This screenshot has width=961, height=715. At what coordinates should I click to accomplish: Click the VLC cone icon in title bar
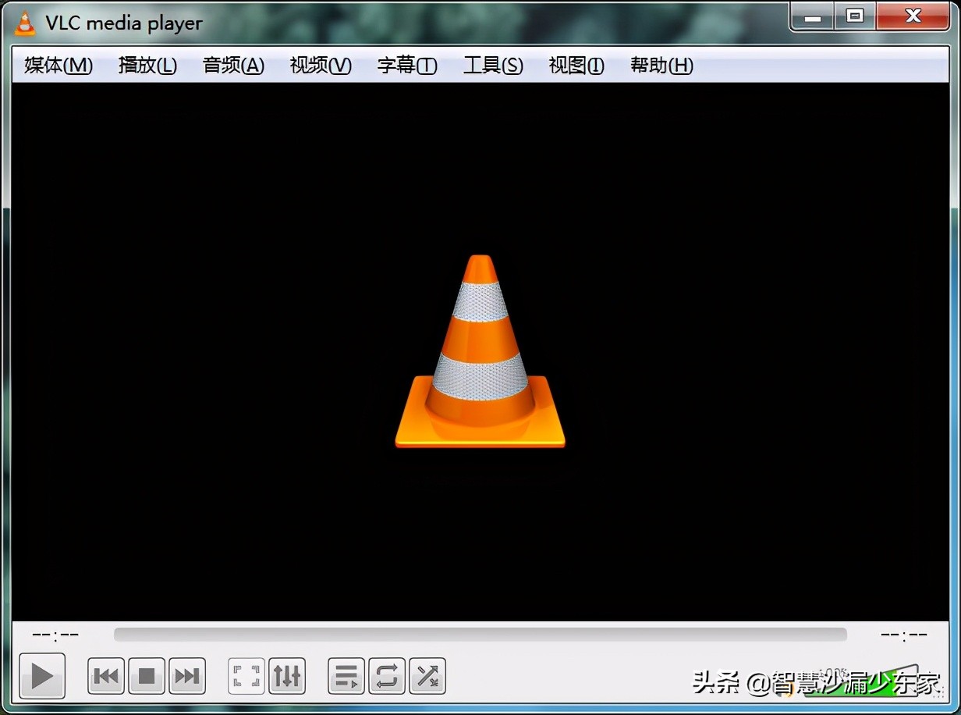pos(23,22)
